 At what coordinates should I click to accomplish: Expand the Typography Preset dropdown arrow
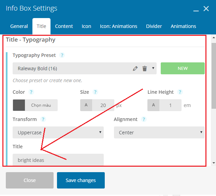[x=153, y=68]
